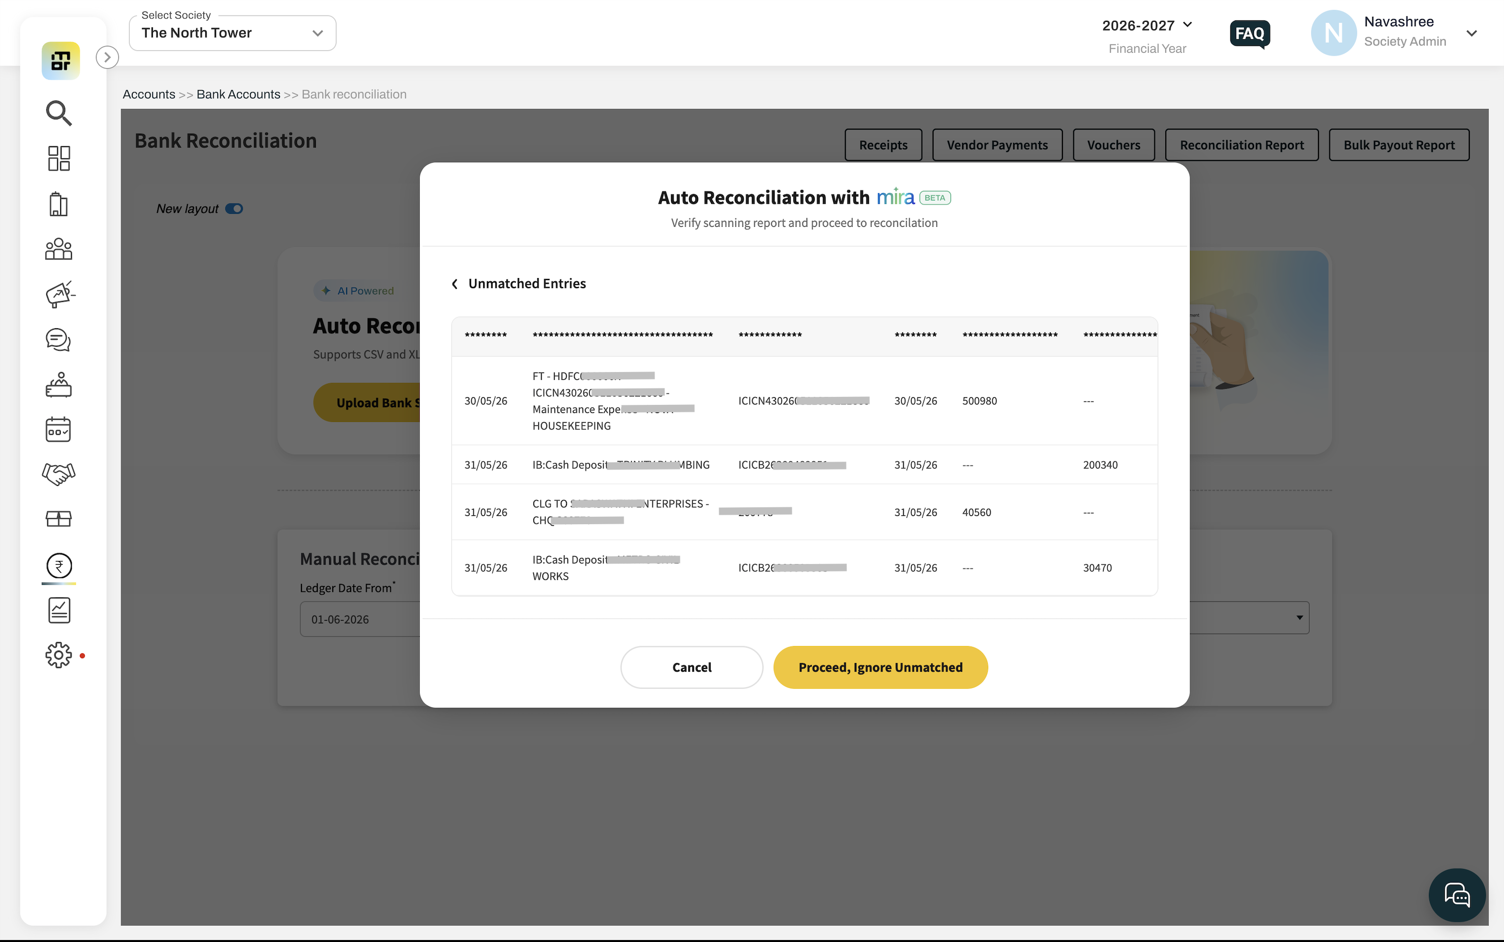Open the residents group icon
Screen dimensions: 1504x942
(59, 249)
